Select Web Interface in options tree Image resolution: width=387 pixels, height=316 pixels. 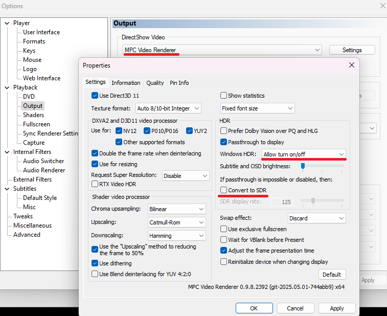(42, 78)
